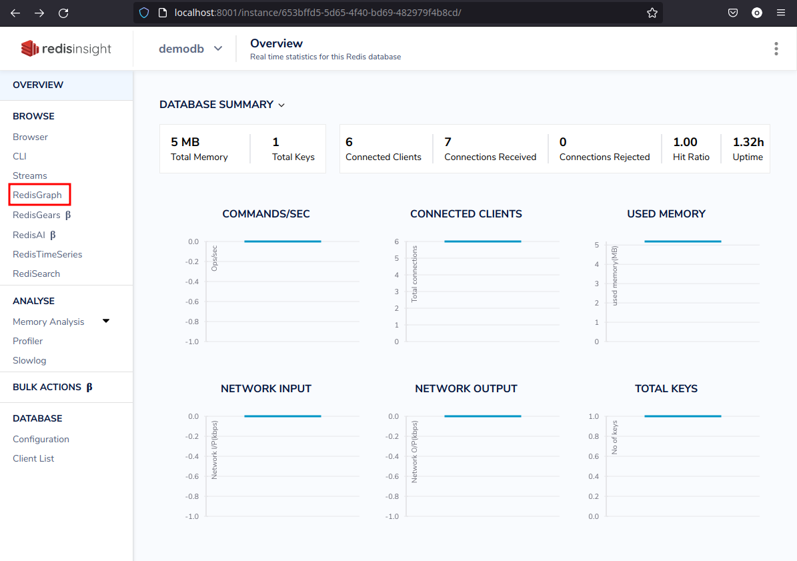Open the demodb database dropdown
This screenshot has height=561, width=797.
point(190,49)
